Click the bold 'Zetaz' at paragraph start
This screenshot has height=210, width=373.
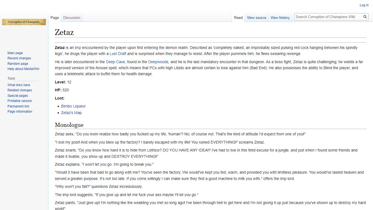pos(60,48)
